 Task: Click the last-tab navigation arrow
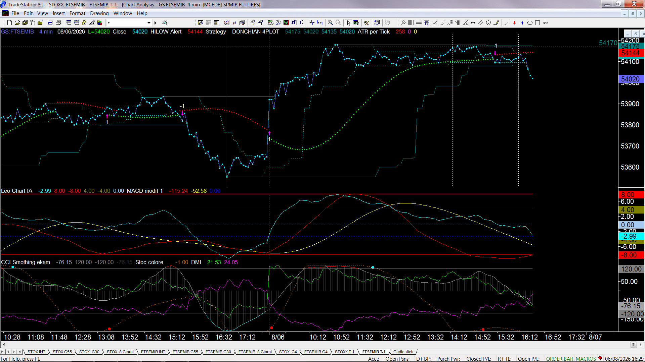coord(20,352)
